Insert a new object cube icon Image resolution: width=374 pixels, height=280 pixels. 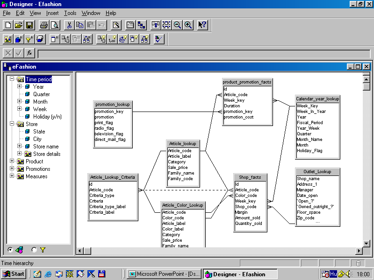pyautogui.click(x=19, y=39)
